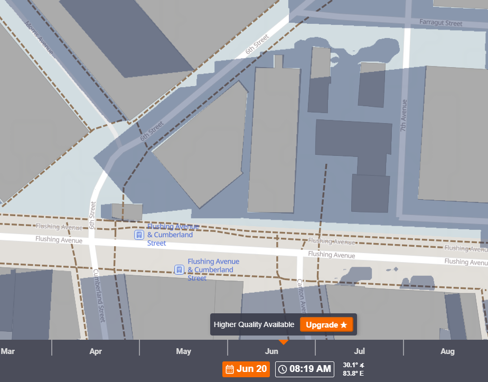The image size is (488, 382).
Task: Click the calendar icon beside Jun 20
Action: tap(230, 369)
